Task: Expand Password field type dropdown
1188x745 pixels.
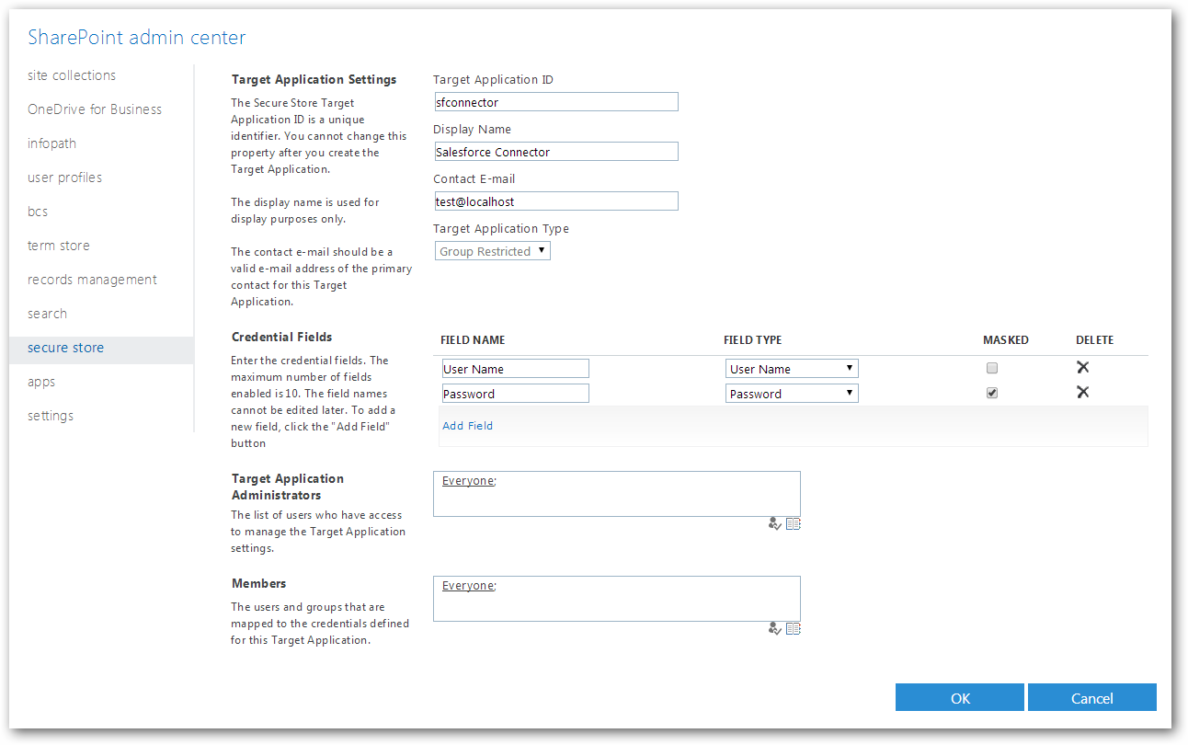Action: pos(791,394)
